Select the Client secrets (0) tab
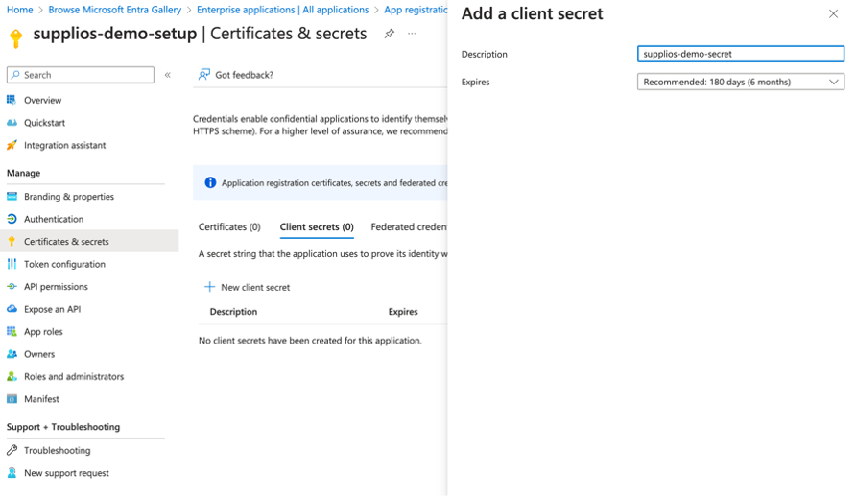The image size is (856, 498). coord(317,226)
